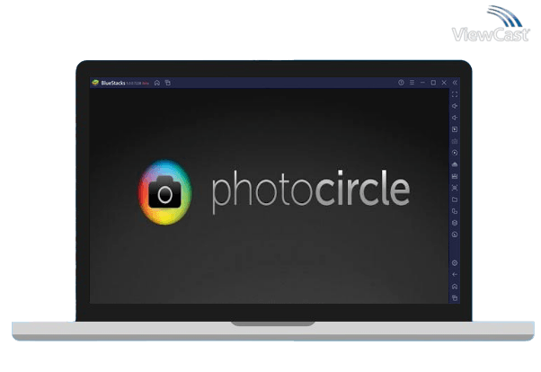Click the lock cursor play-square icon
This screenshot has width=541, height=372.
pyautogui.click(x=455, y=129)
